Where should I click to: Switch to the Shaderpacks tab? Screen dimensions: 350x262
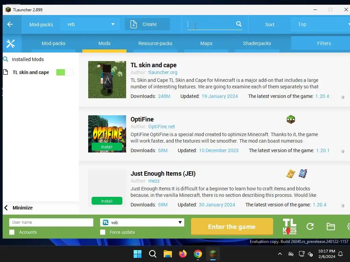point(257,43)
